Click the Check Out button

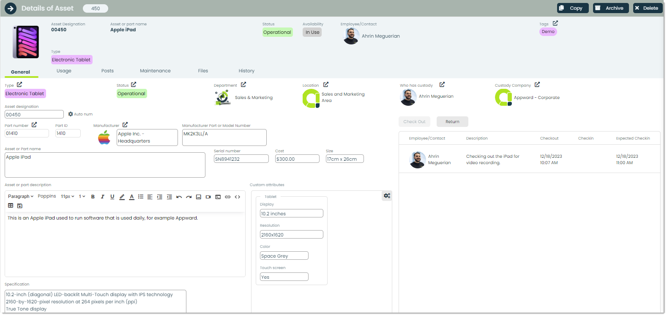click(414, 122)
